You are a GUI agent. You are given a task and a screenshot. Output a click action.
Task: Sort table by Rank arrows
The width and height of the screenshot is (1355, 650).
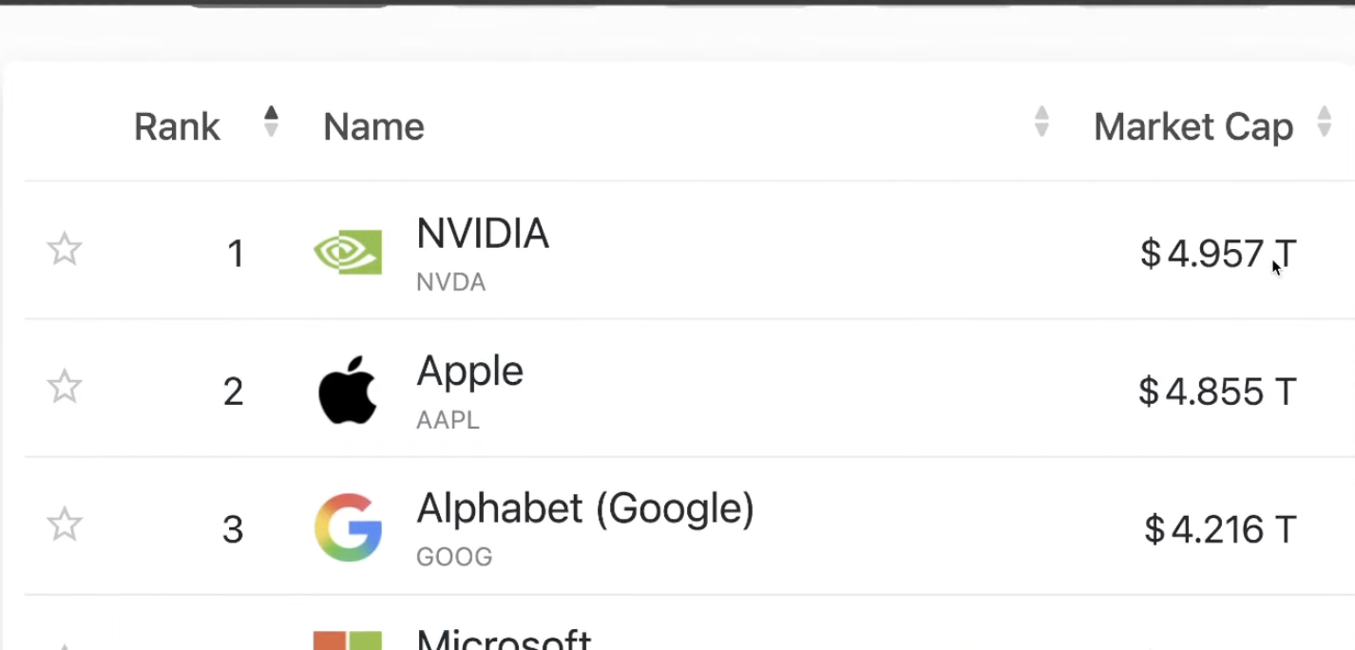tap(271, 122)
